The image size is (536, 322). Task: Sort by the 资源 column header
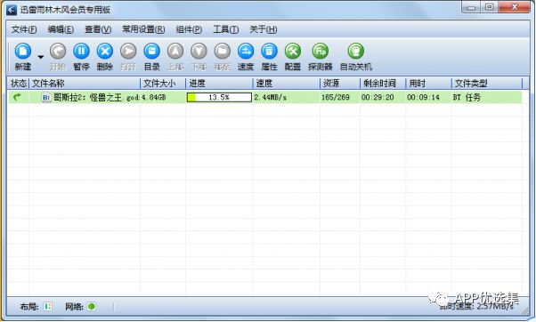point(340,83)
